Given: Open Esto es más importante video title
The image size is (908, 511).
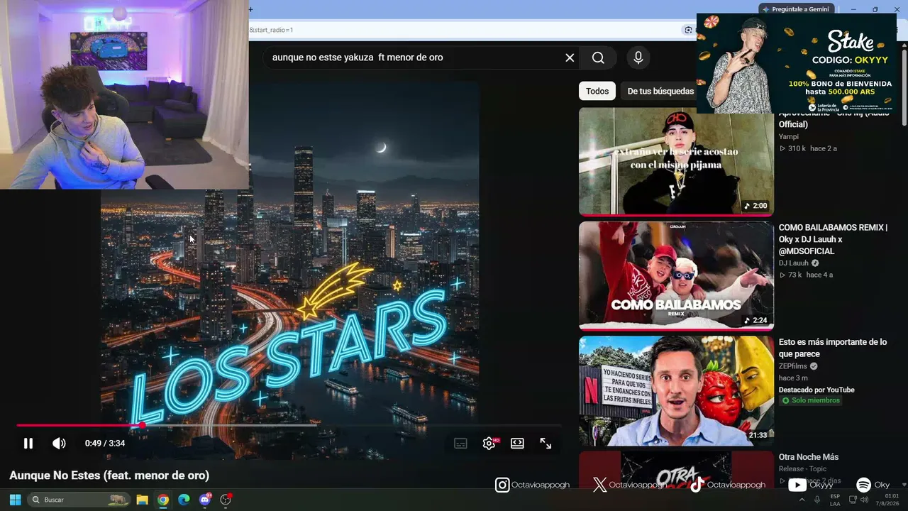Looking at the screenshot, I should point(833,348).
